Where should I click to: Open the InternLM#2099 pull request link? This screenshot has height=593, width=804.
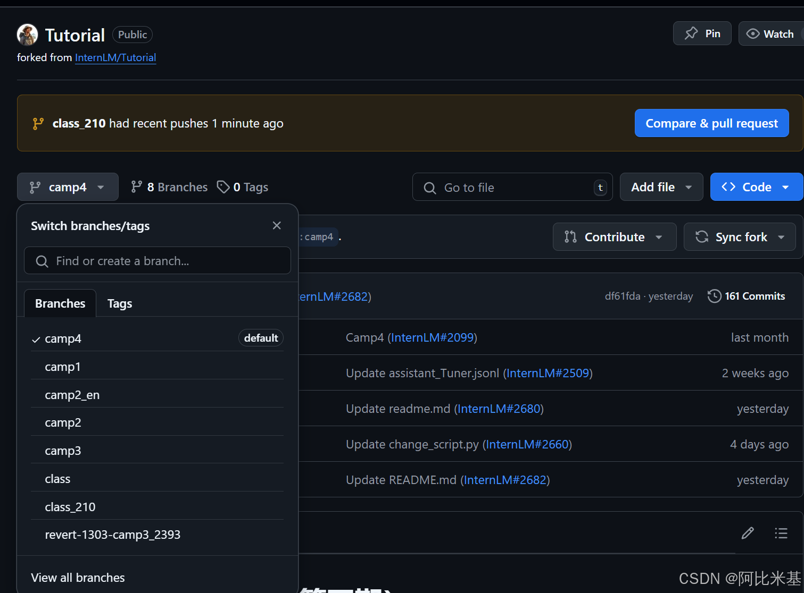433,337
